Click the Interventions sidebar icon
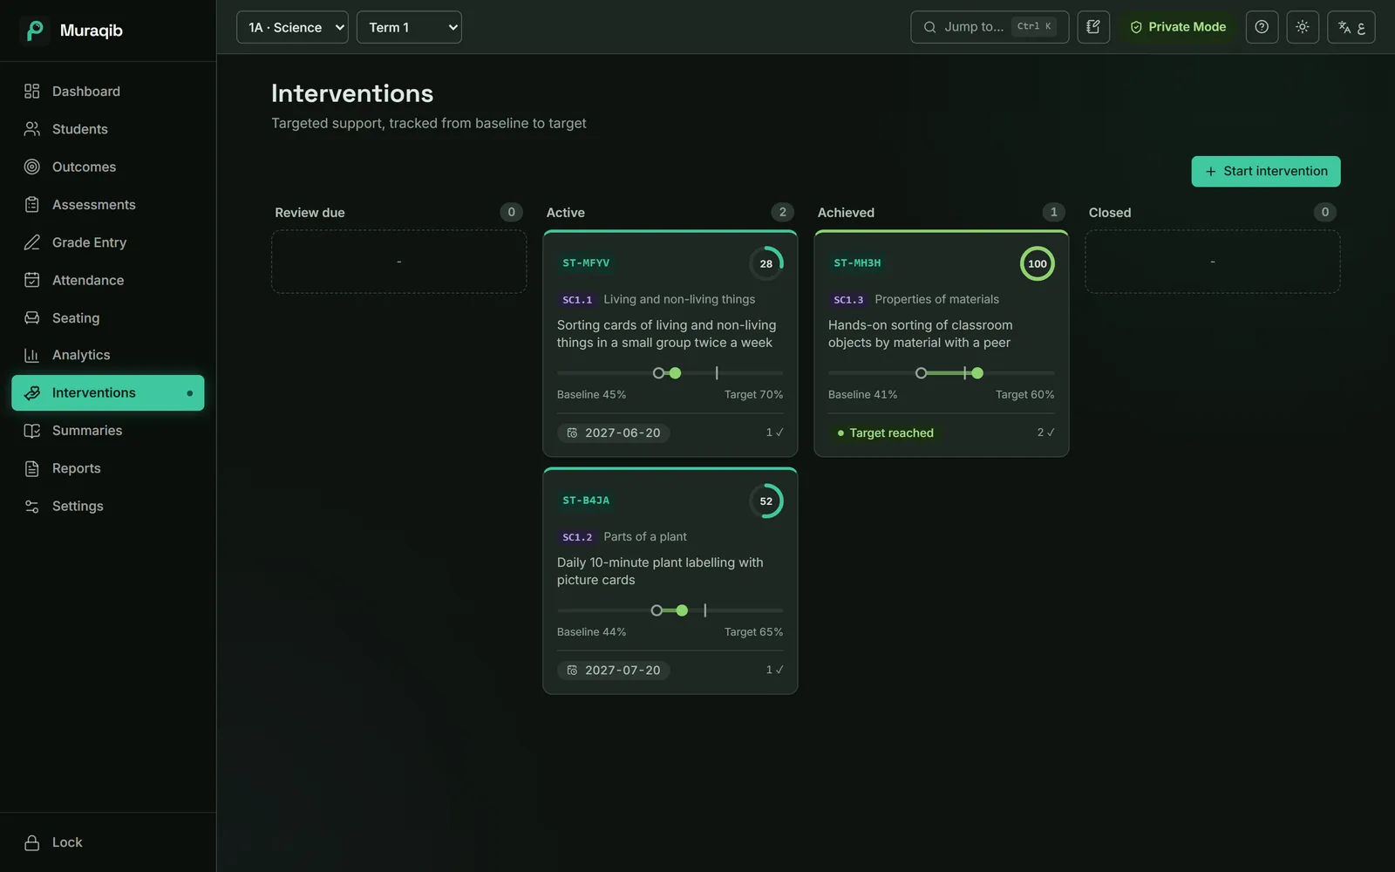Image resolution: width=1395 pixels, height=872 pixels. click(x=32, y=392)
